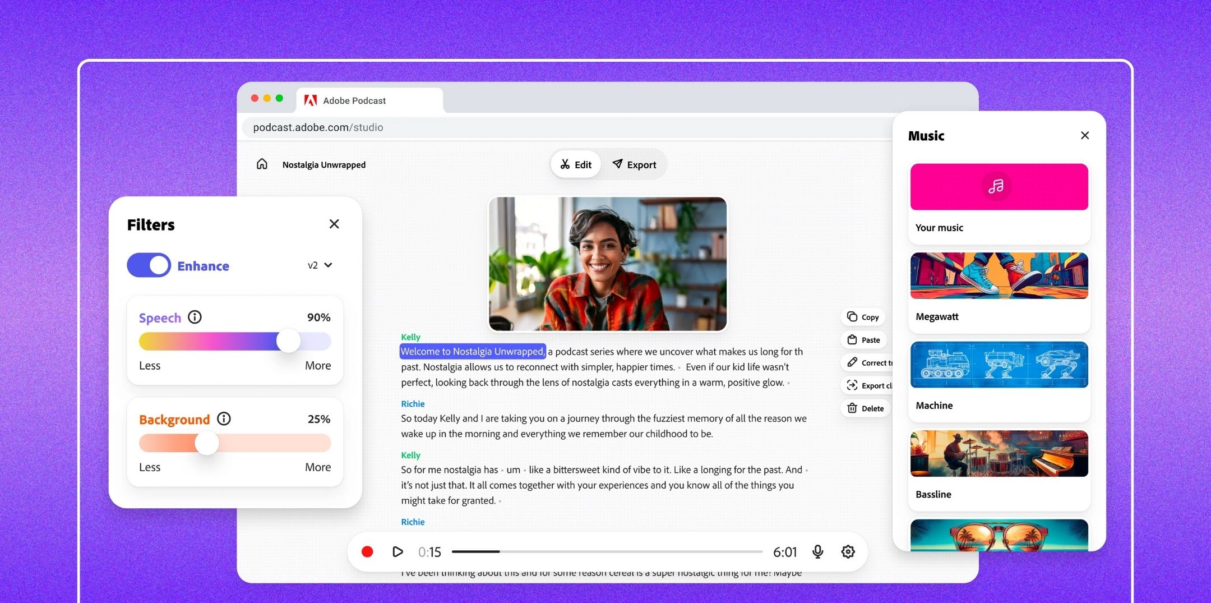1211x603 pixels.
Task: Click the Bassline track name
Action: click(933, 494)
